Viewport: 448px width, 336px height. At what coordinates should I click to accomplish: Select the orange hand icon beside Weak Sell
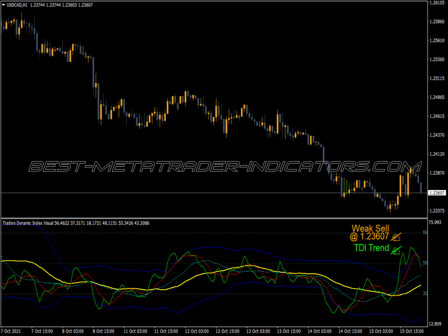[396, 237]
